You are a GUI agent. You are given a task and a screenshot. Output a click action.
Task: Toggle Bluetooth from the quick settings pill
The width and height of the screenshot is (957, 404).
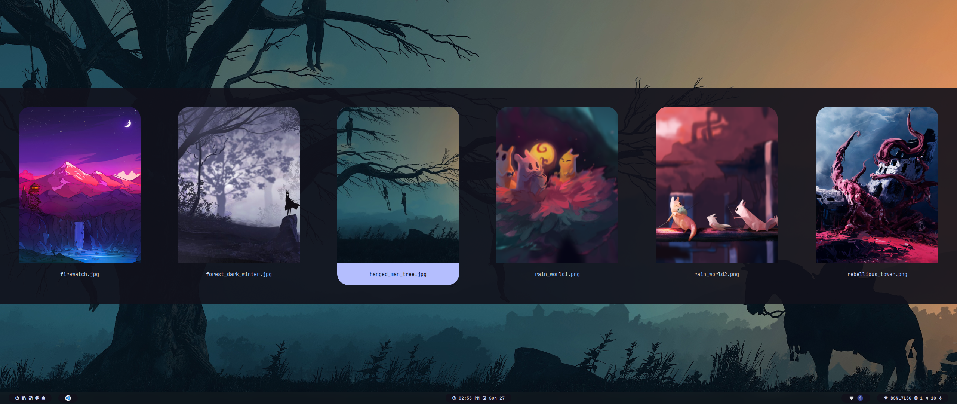click(x=860, y=398)
